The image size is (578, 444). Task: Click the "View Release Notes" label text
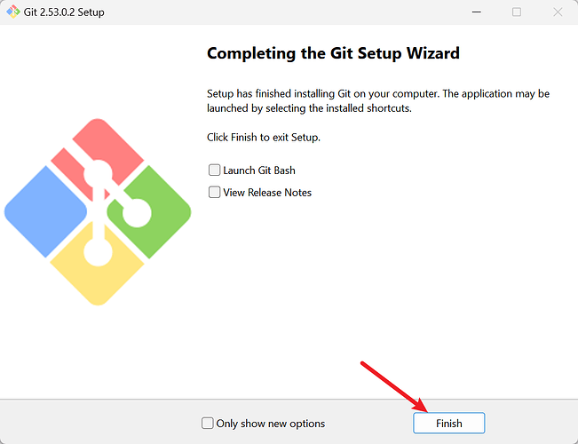pos(267,192)
